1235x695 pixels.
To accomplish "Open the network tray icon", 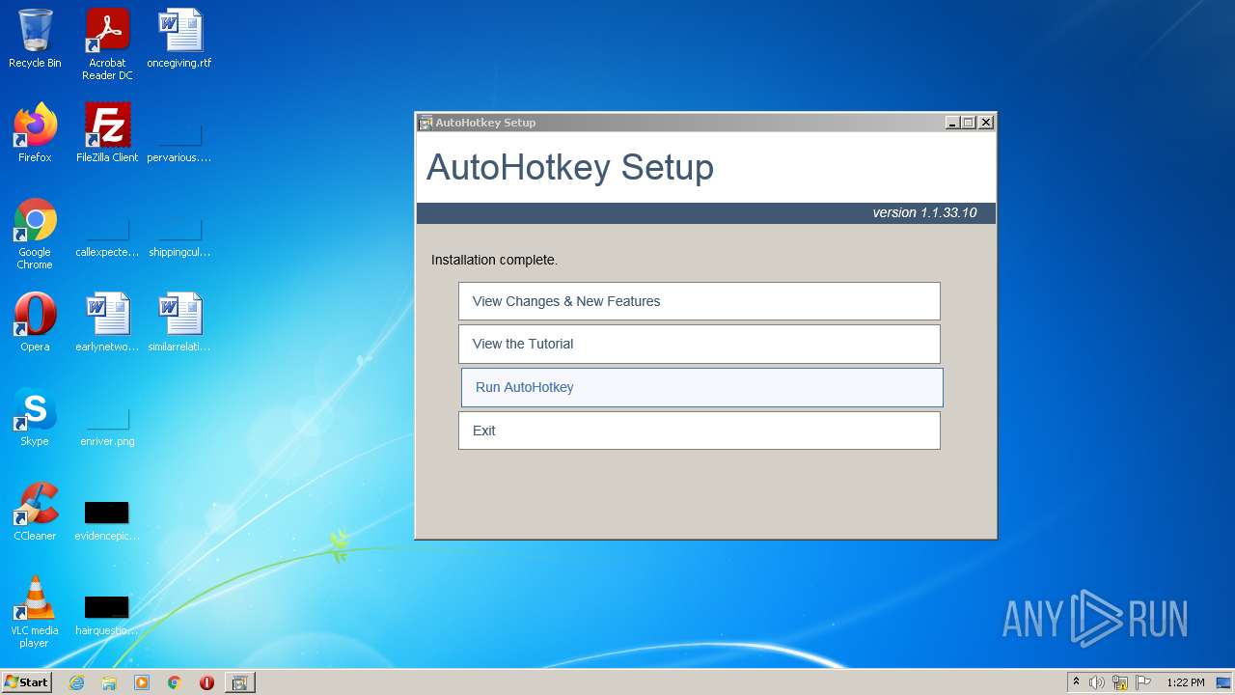I will [1120, 682].
